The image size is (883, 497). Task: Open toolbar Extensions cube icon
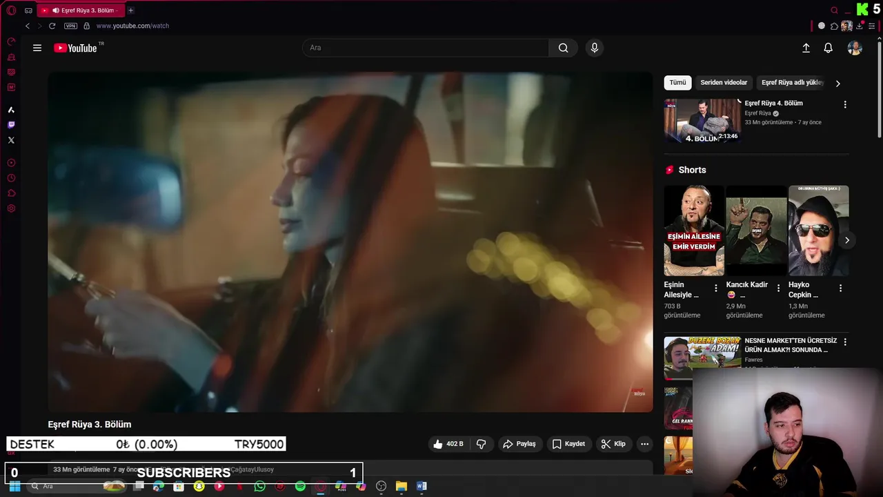click(834, 26)
